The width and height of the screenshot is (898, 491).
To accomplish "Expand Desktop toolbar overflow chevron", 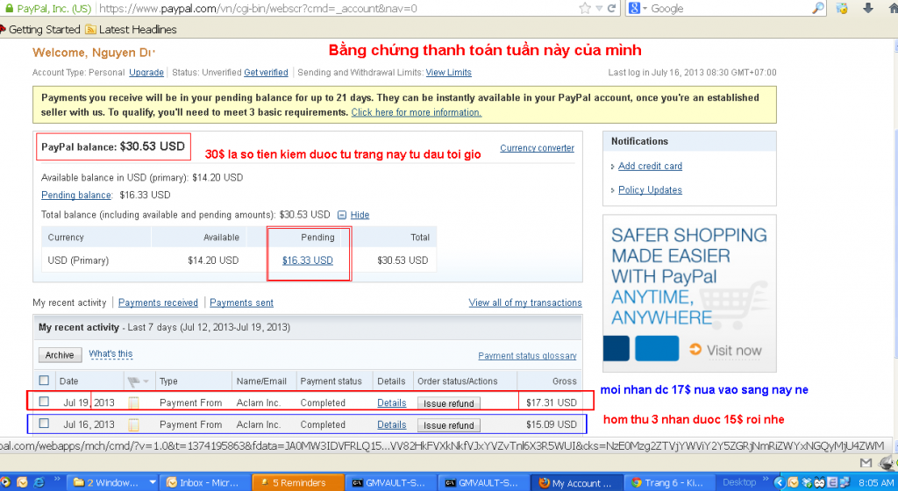I will pyautogui.click(x=766, y=479).
